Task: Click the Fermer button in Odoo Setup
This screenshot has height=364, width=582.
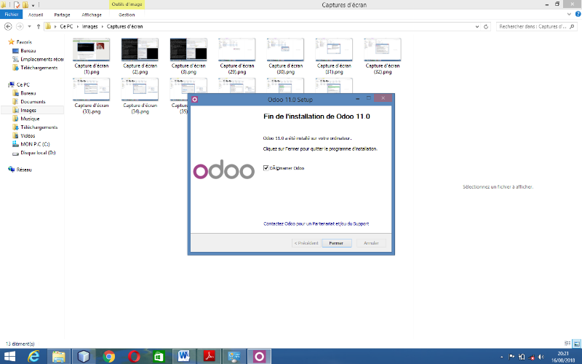Action: pos(336,243)
